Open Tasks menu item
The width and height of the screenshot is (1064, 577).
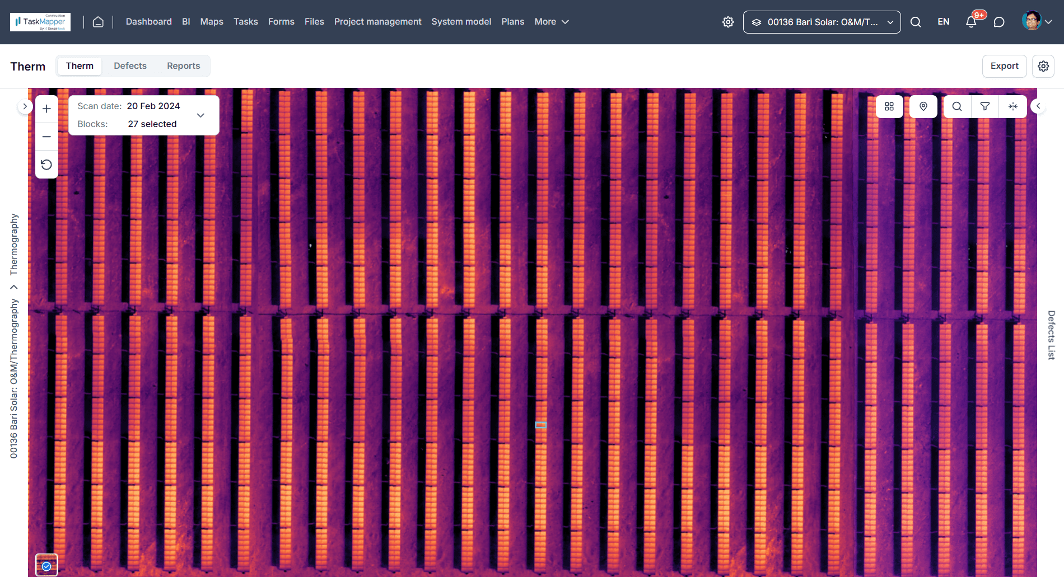click(246, 22)
